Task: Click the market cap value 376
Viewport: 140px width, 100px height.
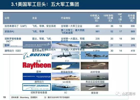Action: point(133,45)
